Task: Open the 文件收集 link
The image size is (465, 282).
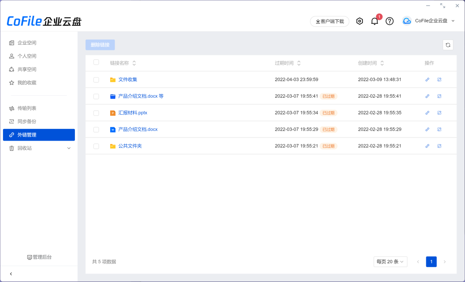Action: coord(128,80)
